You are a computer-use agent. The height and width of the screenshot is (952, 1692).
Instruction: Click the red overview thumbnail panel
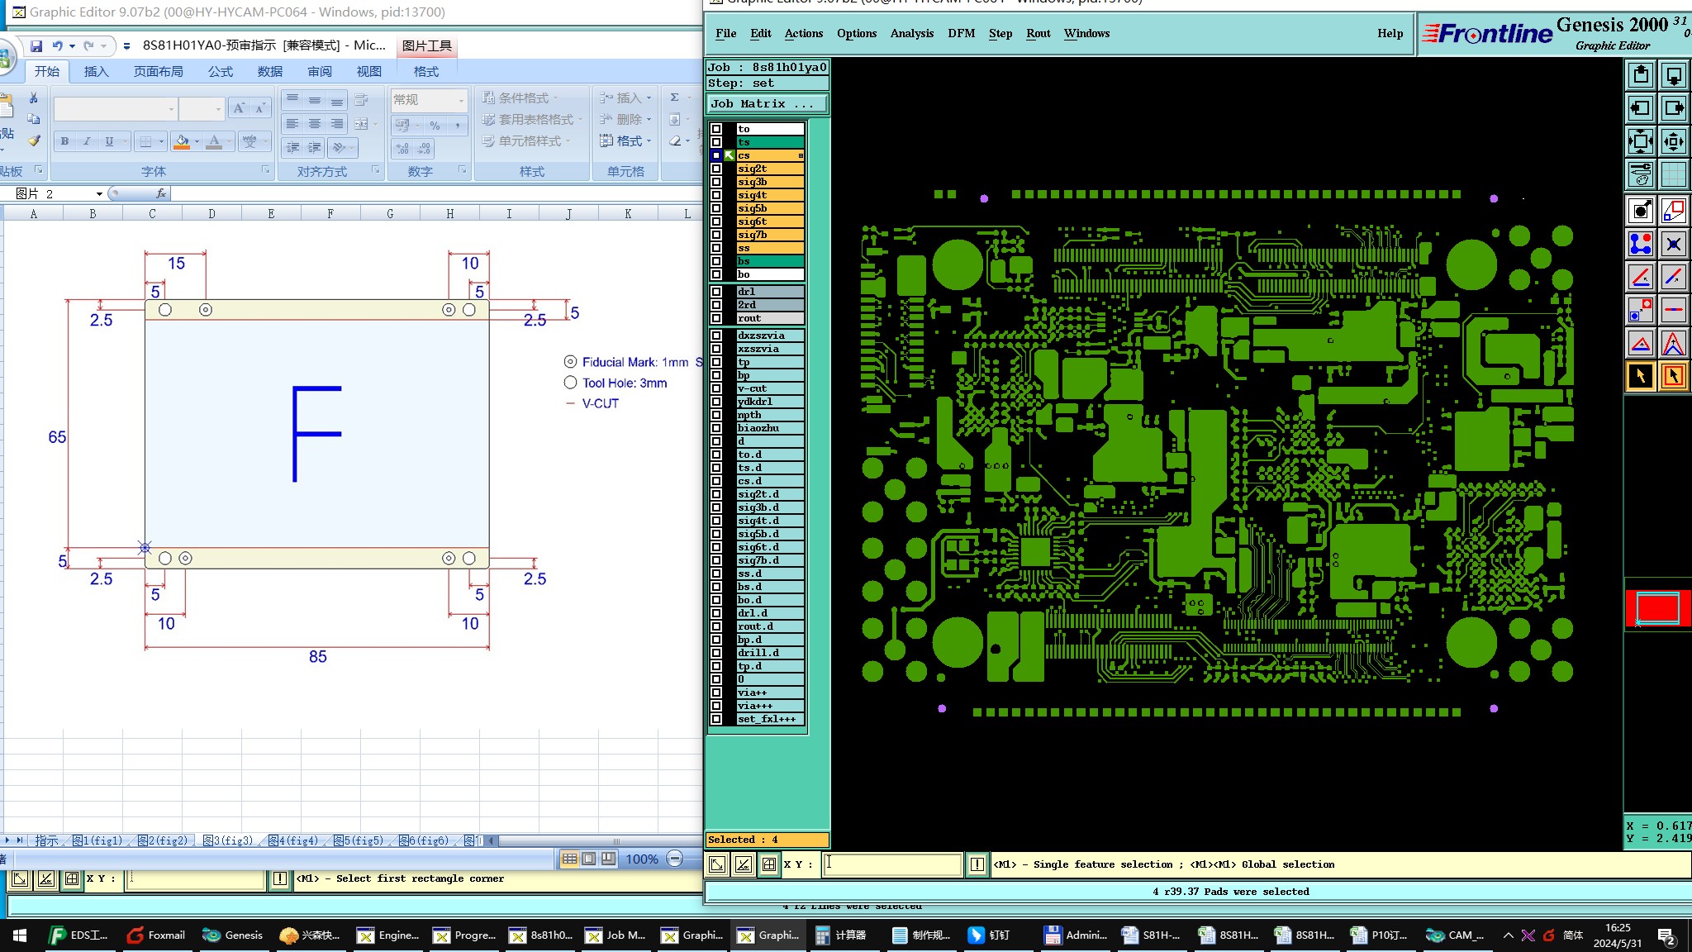[x=1657, y=608]
